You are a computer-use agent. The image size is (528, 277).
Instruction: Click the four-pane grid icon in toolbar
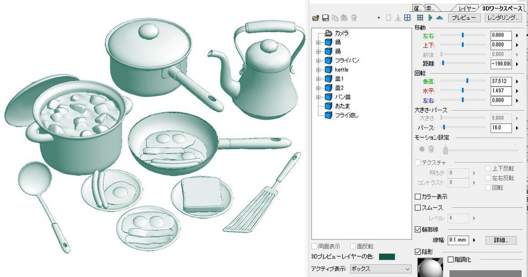click(407, 18)
